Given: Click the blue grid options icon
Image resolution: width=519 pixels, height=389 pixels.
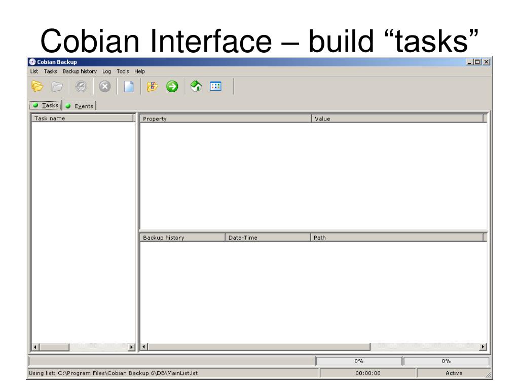Looking at the screenshot, I should point(215,86).
